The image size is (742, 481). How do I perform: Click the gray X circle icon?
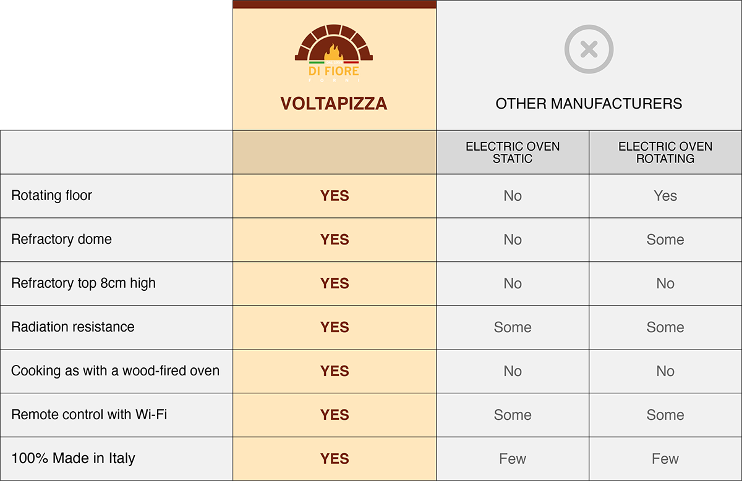(x=589, y=49)
